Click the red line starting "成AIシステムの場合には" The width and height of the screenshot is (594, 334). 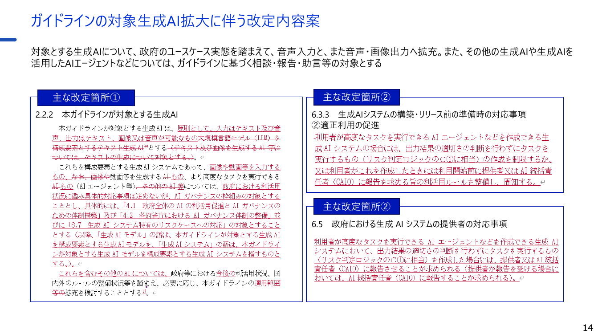pos(432,148)
